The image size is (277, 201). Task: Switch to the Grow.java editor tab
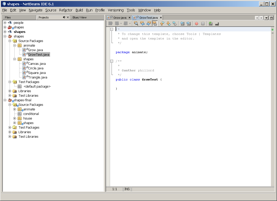119,18
